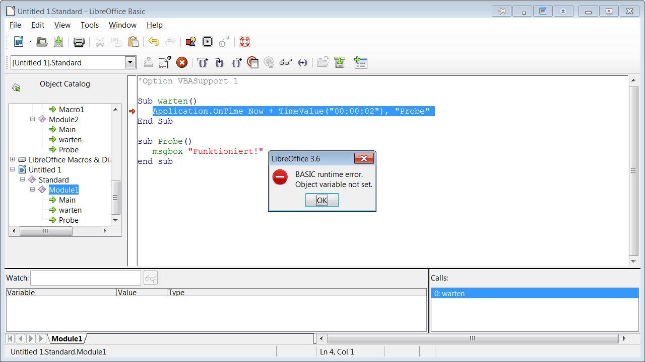Select '0: warten' in Calls list

point(535,294)
